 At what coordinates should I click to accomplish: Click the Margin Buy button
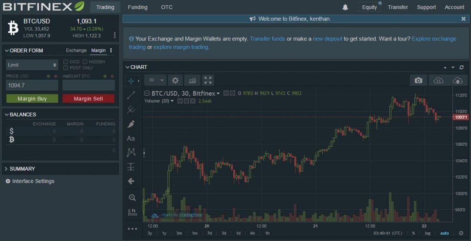coord(32,99)
